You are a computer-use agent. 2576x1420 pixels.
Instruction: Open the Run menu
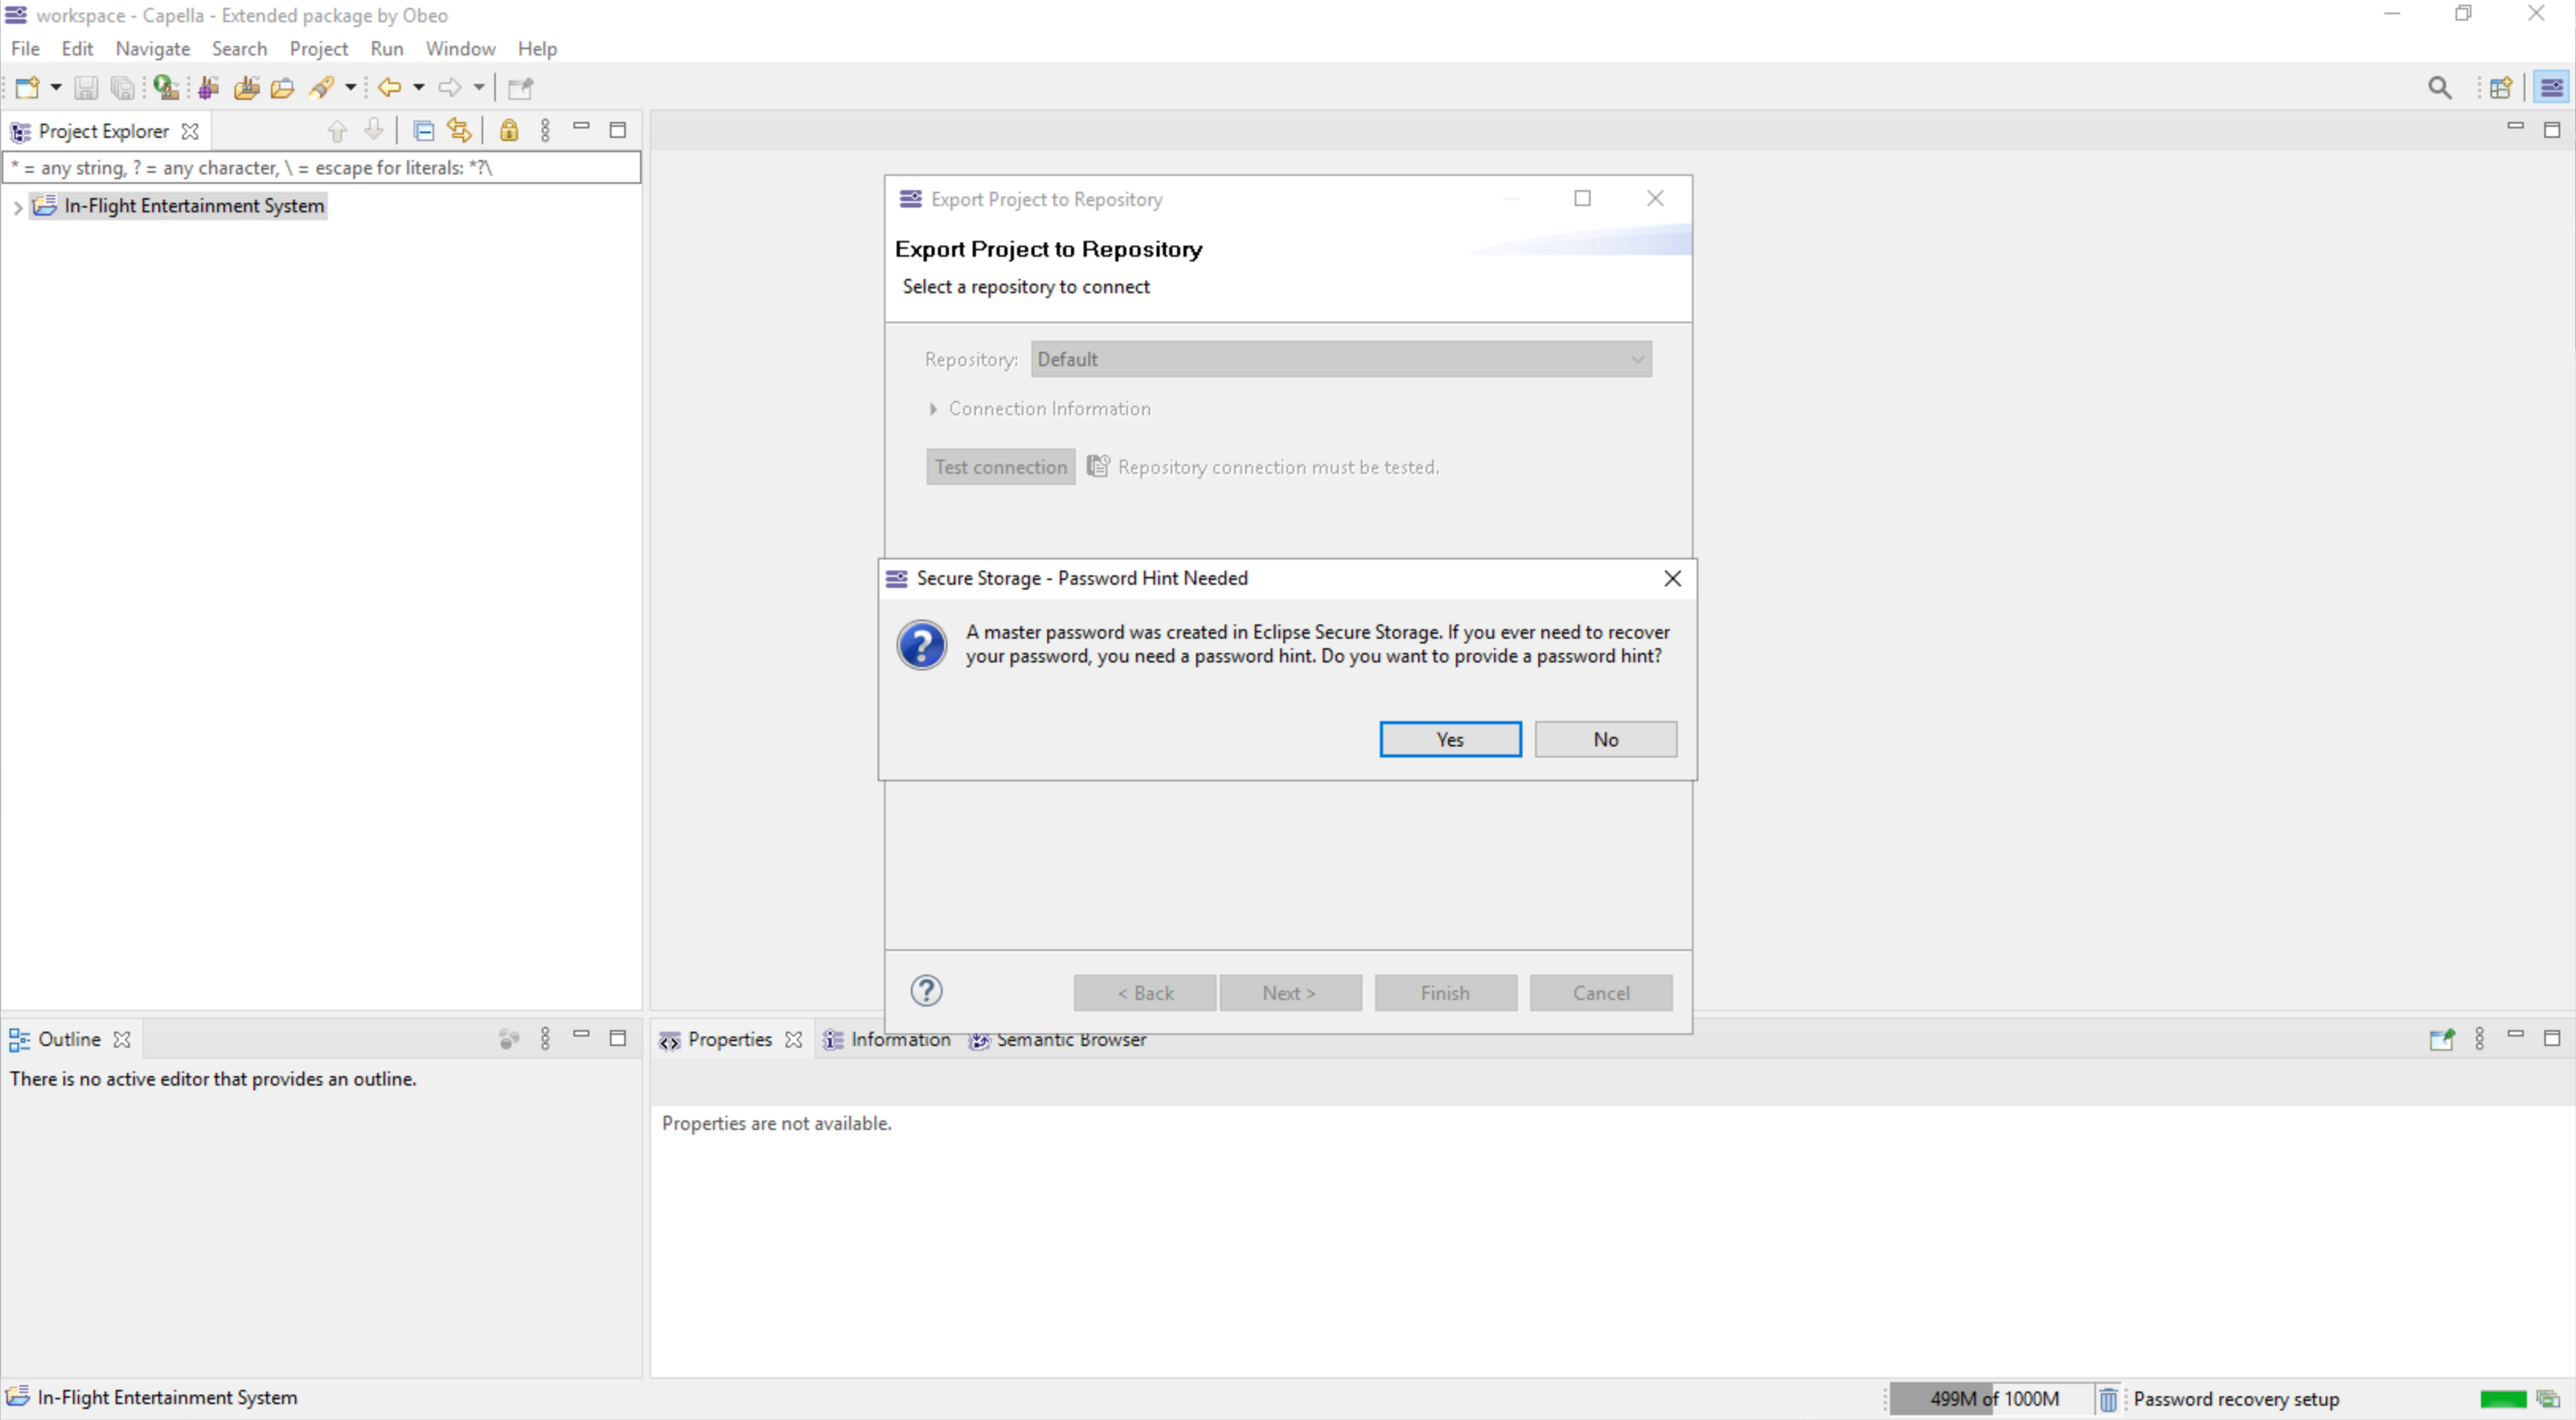(386, 49)
